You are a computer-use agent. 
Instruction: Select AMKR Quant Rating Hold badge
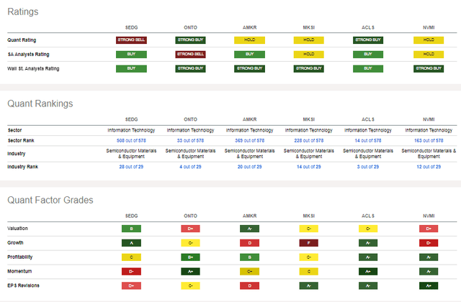tap(250, 40)
